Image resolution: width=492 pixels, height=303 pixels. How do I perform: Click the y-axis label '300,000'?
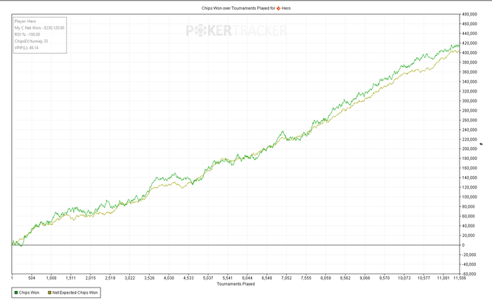[x=470, y=101]
